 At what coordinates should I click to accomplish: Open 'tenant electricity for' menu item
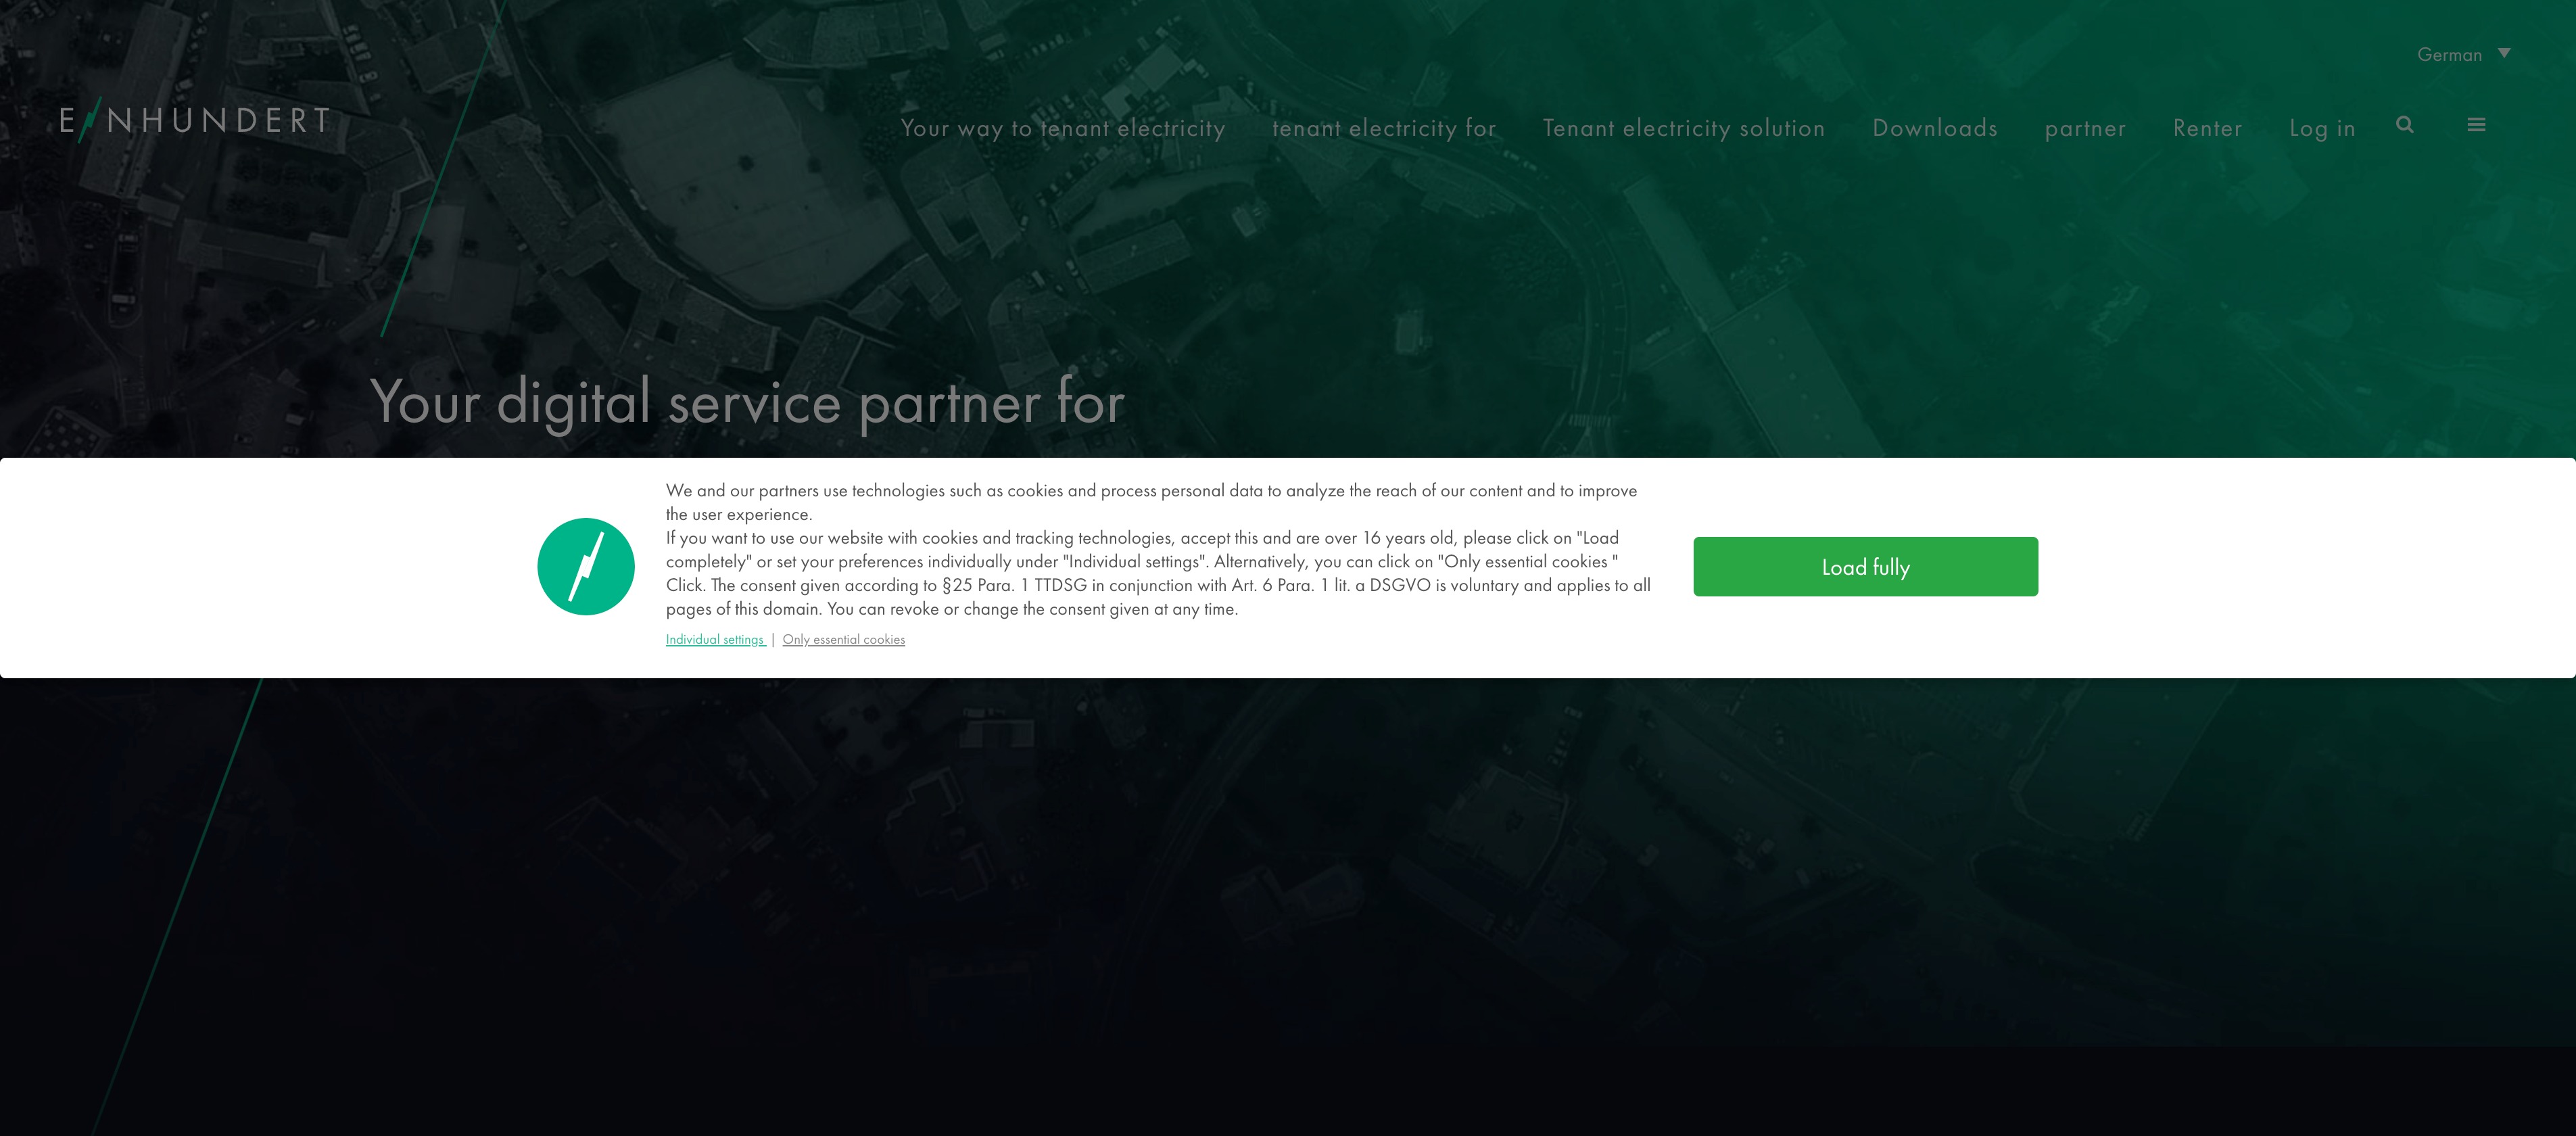(x=1384, y=128)
